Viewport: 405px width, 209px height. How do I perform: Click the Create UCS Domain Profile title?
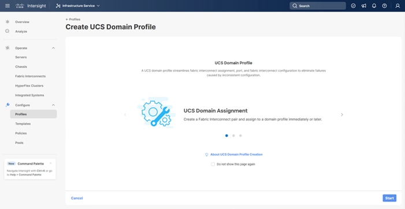point(110,27)
